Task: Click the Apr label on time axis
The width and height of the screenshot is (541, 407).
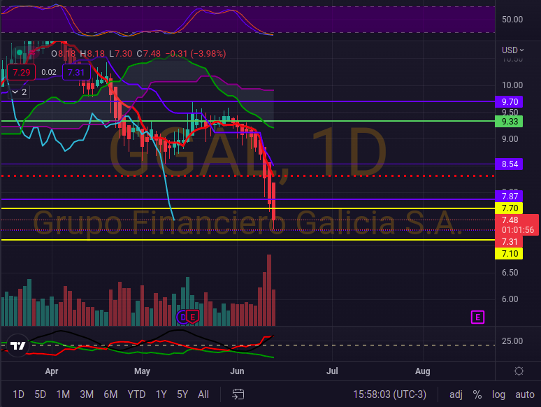Action: click(52, 371)
